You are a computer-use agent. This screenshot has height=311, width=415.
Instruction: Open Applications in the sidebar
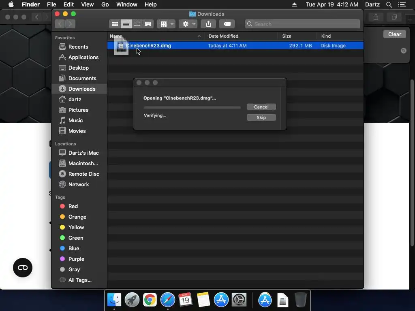click(79, 58)
